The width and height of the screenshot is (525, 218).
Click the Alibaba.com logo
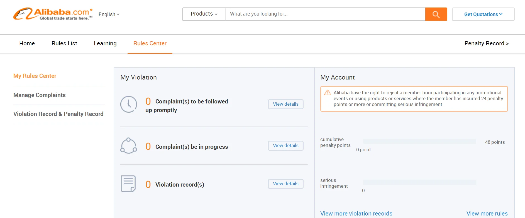point(53,14)
